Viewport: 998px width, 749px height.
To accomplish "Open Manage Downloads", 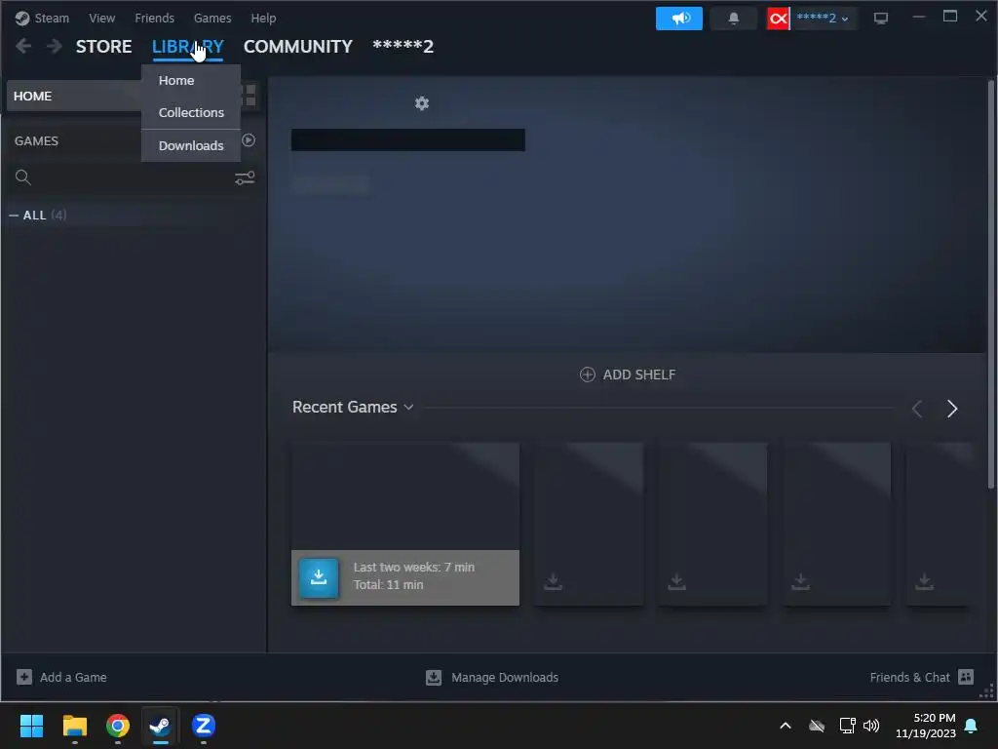I will [x=492, y=677].
